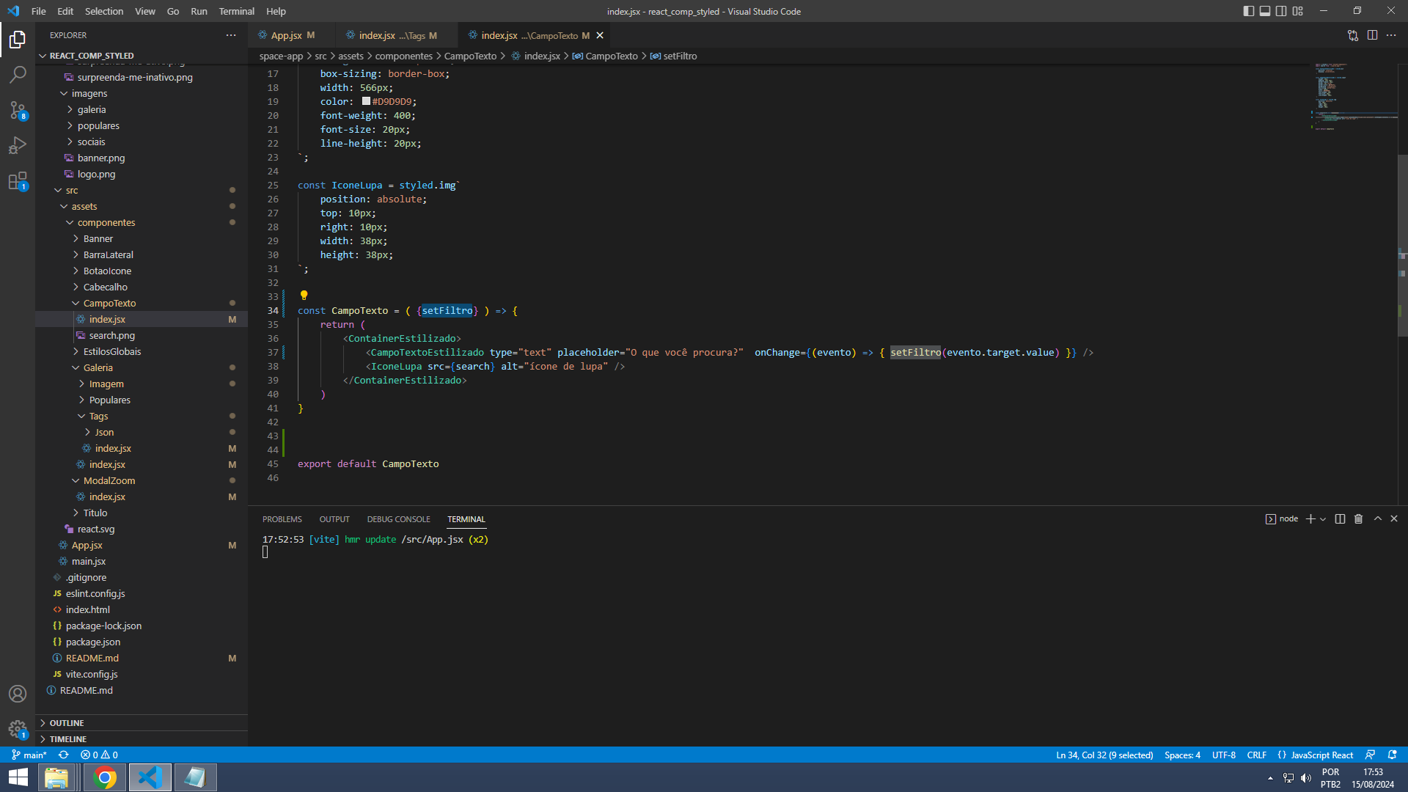Toggle Secondary Side Bar visibility

click(1281, 11)
